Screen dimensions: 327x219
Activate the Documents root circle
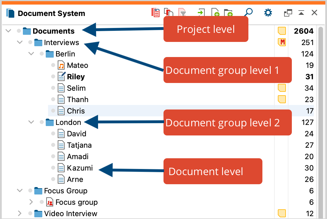click(19, 31)
